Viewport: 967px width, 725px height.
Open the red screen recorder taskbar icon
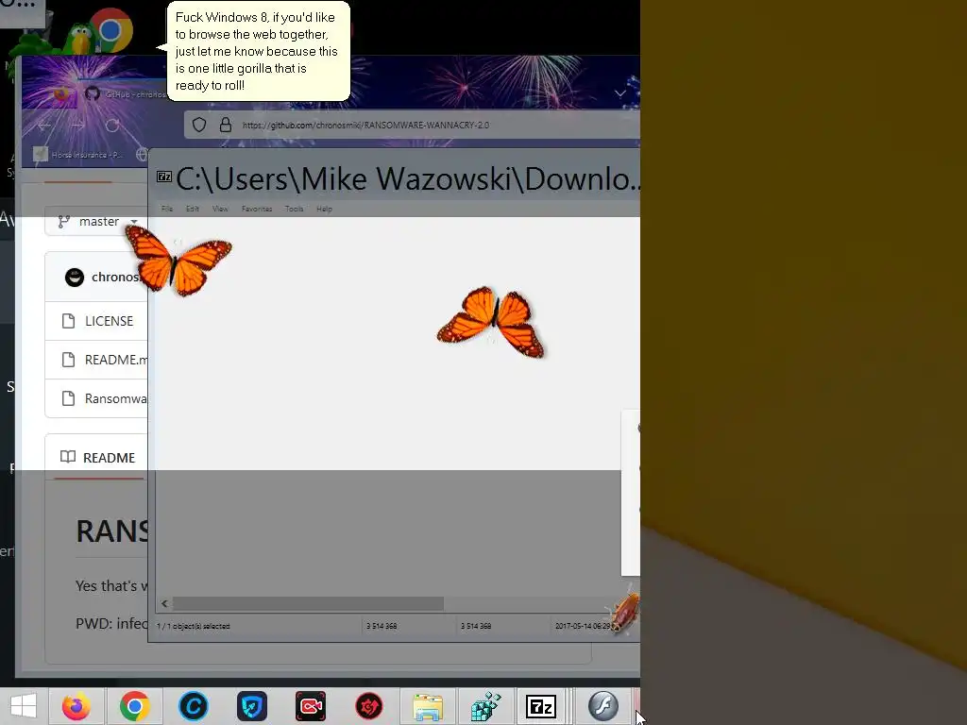pos(310,706)
